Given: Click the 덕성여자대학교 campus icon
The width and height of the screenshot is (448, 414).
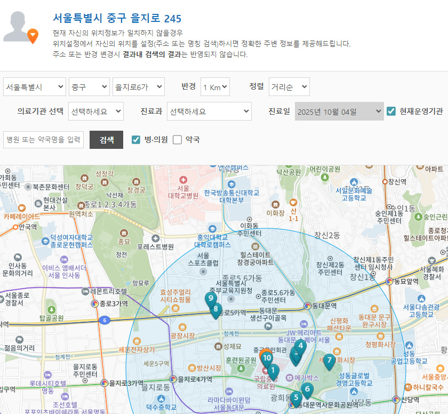Looking at the screenshot, I should click(45, 241).
